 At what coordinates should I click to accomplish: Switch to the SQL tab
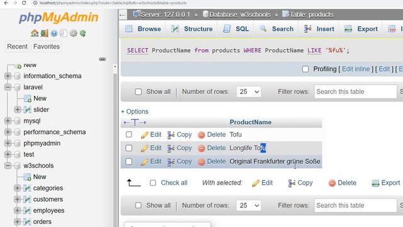tap(236, 29)
